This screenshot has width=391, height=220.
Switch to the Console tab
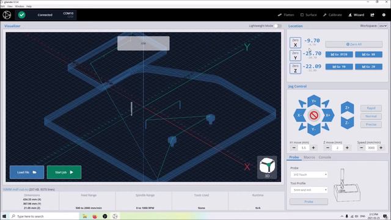pyautogui.click(x=324, y=157)
